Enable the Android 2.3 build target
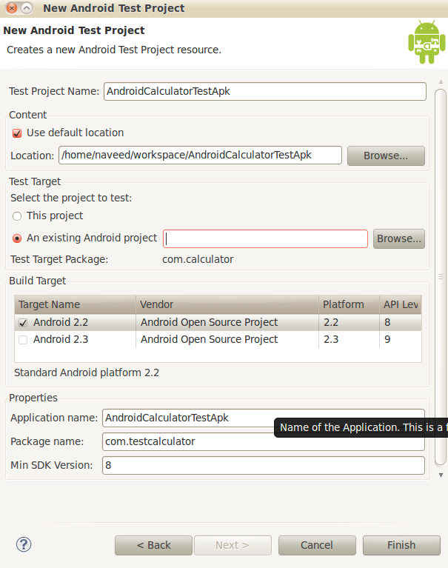The image size is (448, 568). pos(23,340)
